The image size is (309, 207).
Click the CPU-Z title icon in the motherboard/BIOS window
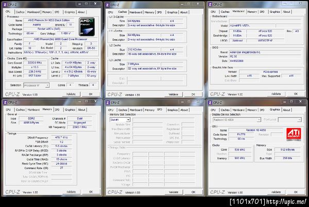[211, 5]
